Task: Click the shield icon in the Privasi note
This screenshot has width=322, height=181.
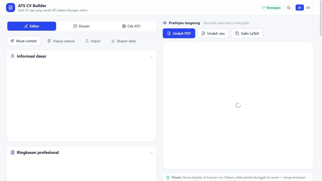Action: (x=168, y=178)
